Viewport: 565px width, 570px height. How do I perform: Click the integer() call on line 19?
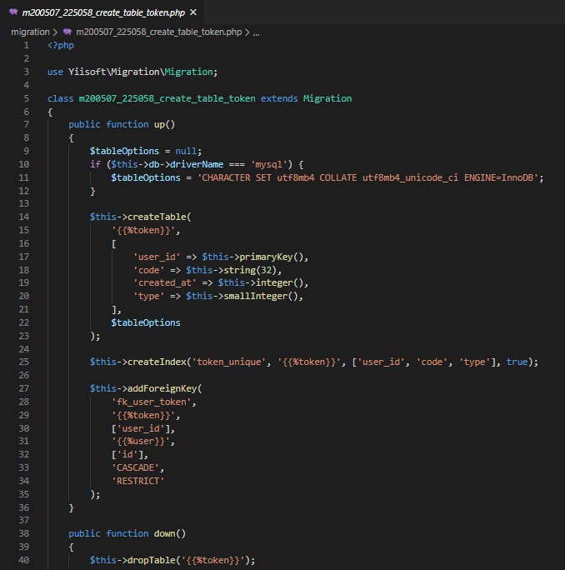pyautogui.click(x=279, y=282)
